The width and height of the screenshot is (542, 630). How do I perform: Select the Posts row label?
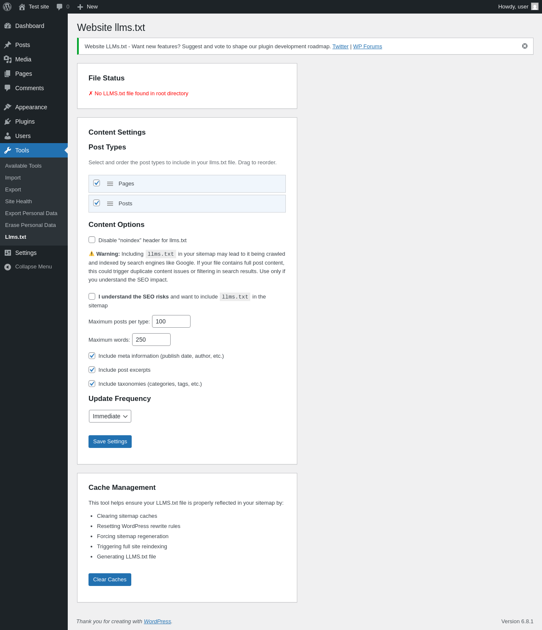click(125, 204)
